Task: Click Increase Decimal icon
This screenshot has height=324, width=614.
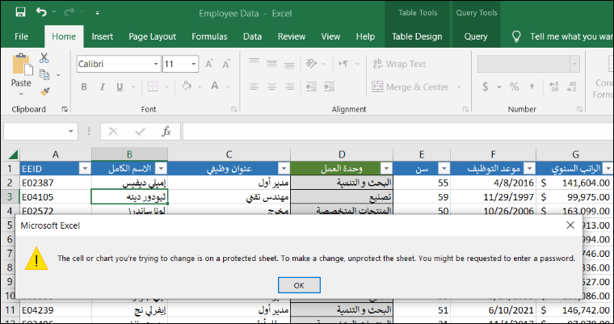Action: (553, 86)
